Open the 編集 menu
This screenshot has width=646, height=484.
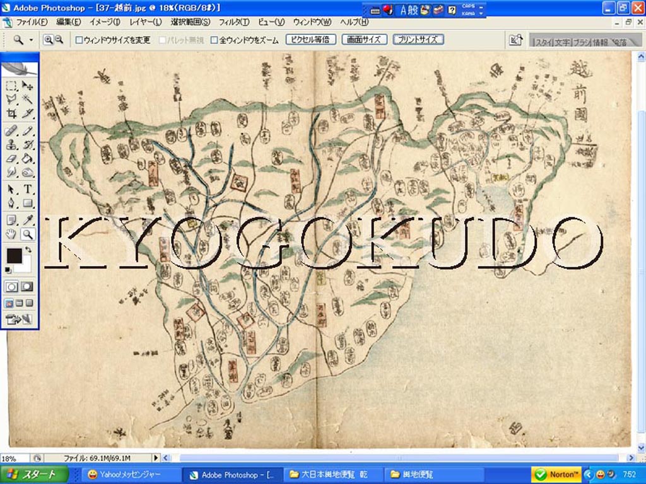coord(68,22)
